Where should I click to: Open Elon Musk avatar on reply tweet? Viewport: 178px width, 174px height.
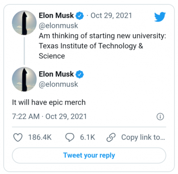24,79
